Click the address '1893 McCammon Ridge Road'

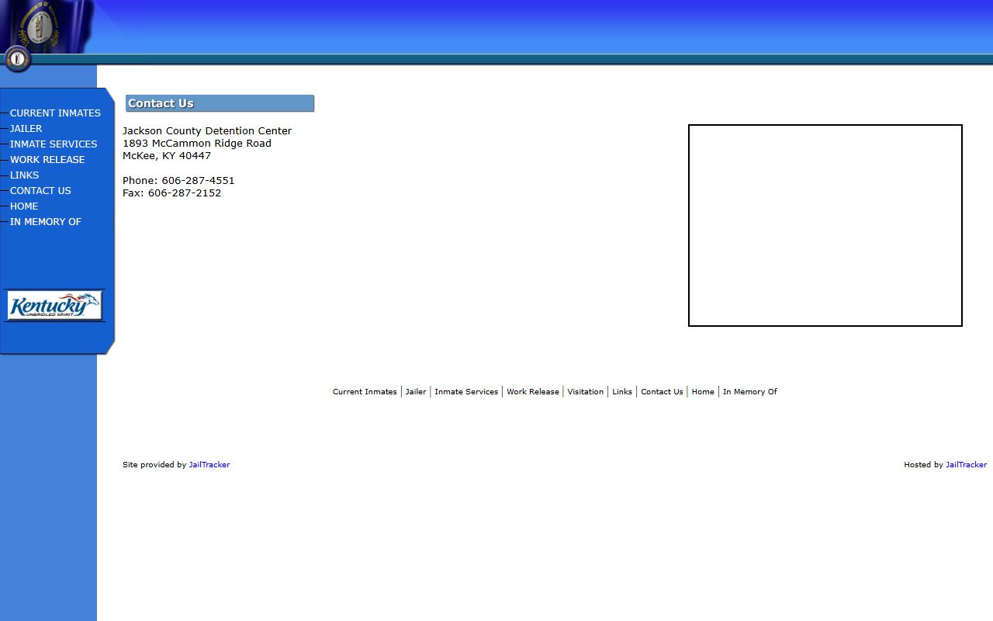point(197,144)
